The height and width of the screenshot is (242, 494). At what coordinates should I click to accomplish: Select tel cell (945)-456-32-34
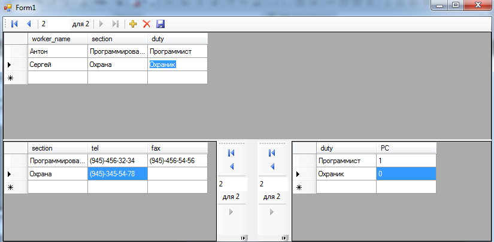pos(117,161)
